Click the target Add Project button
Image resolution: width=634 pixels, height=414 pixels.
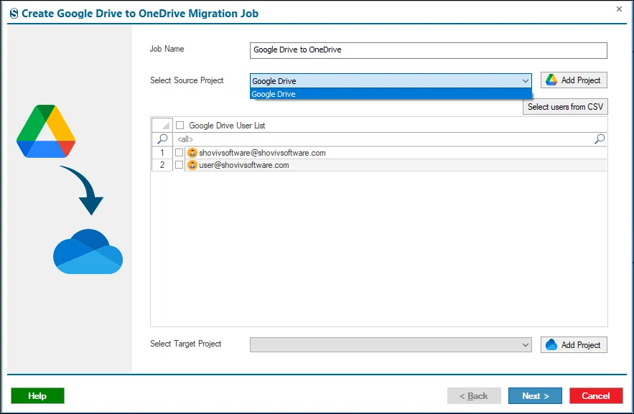pyautogui.click(x=574, y=344)
